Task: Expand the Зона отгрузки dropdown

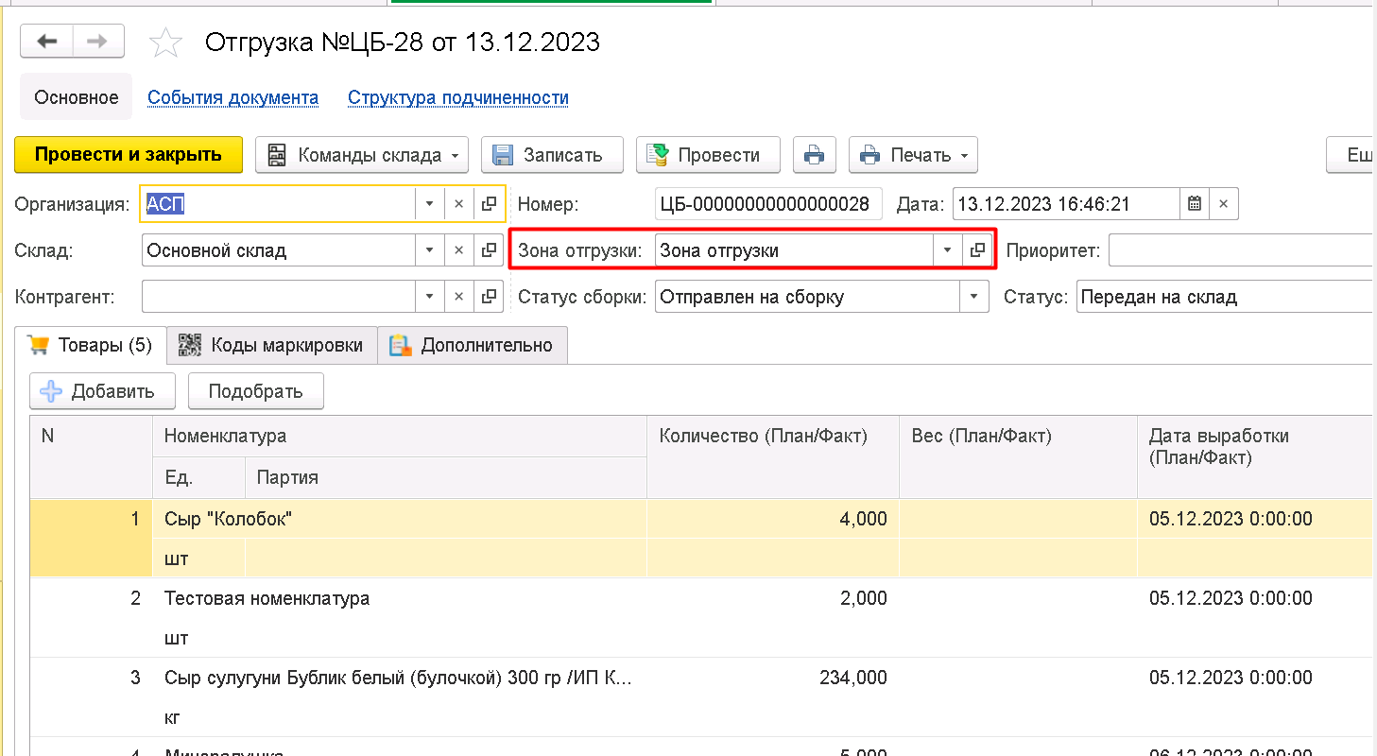Action: (947, 250)
